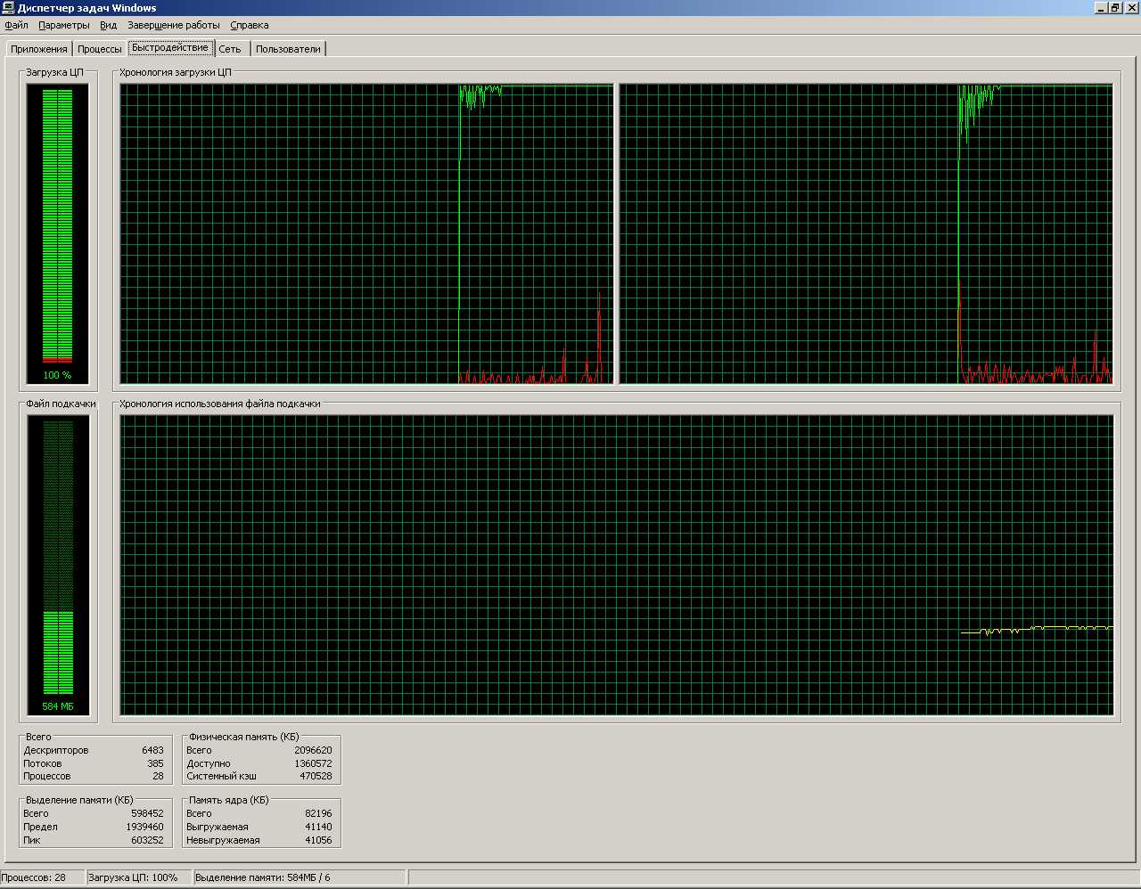The image size is (1141, 889).
Task: Open the Параметры menu
Action: point(64,25)
